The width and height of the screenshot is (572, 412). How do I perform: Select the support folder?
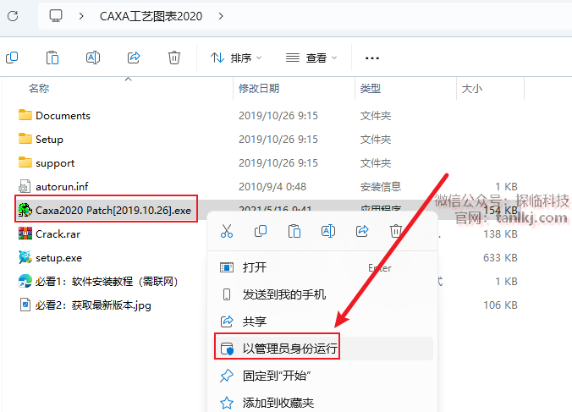pyautogui.click(x=55, y=163)
